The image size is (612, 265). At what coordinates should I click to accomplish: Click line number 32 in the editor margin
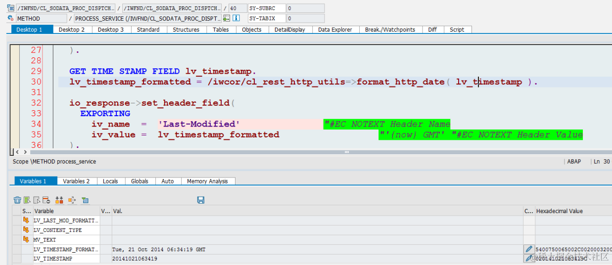[x=36, y=103]
